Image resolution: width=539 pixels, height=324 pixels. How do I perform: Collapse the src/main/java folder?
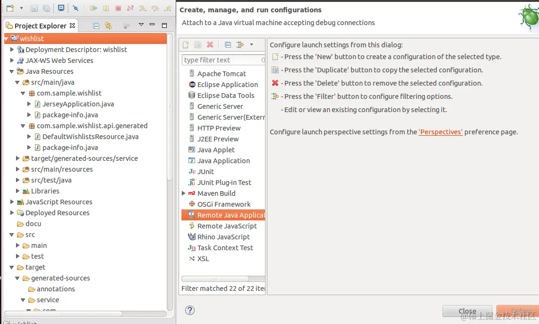(x=17, y=83)
